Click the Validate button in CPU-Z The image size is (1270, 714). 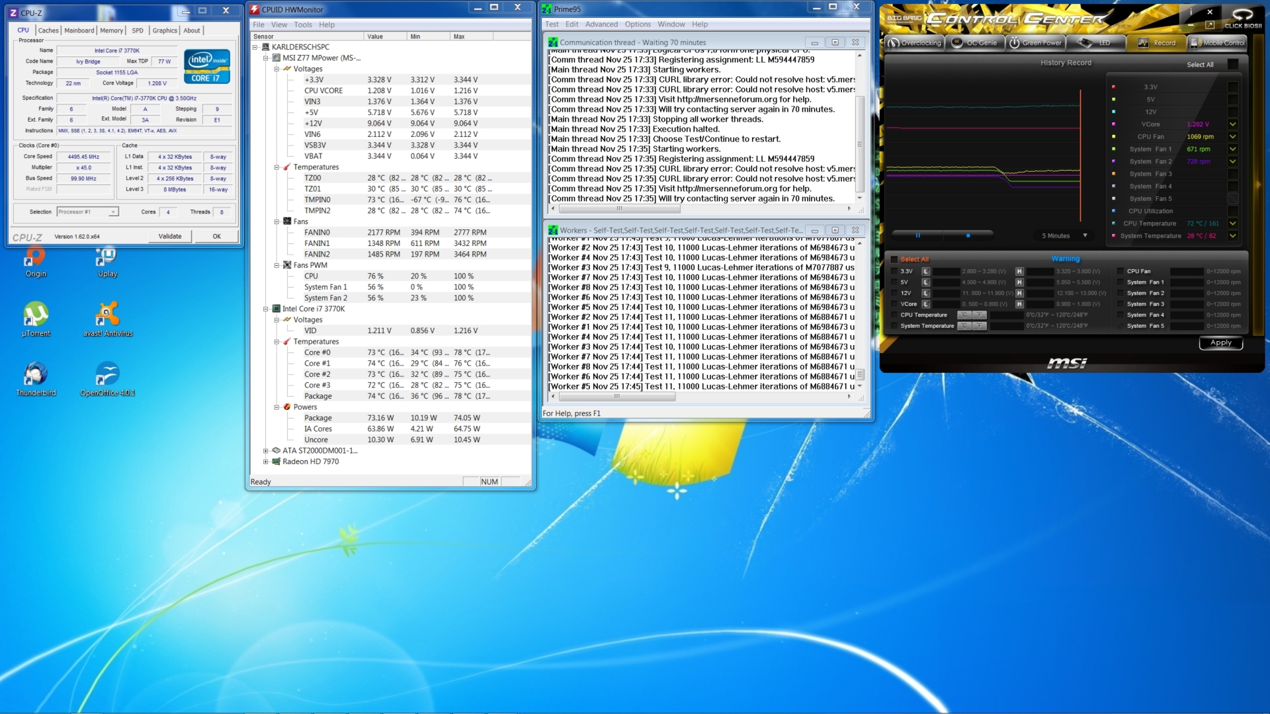click(x=170, y=236)
